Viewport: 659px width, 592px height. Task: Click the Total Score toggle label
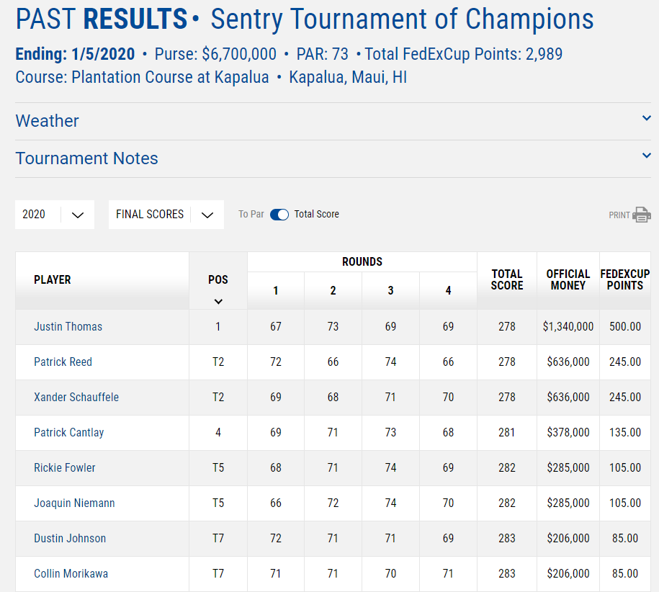coord(316,215)
